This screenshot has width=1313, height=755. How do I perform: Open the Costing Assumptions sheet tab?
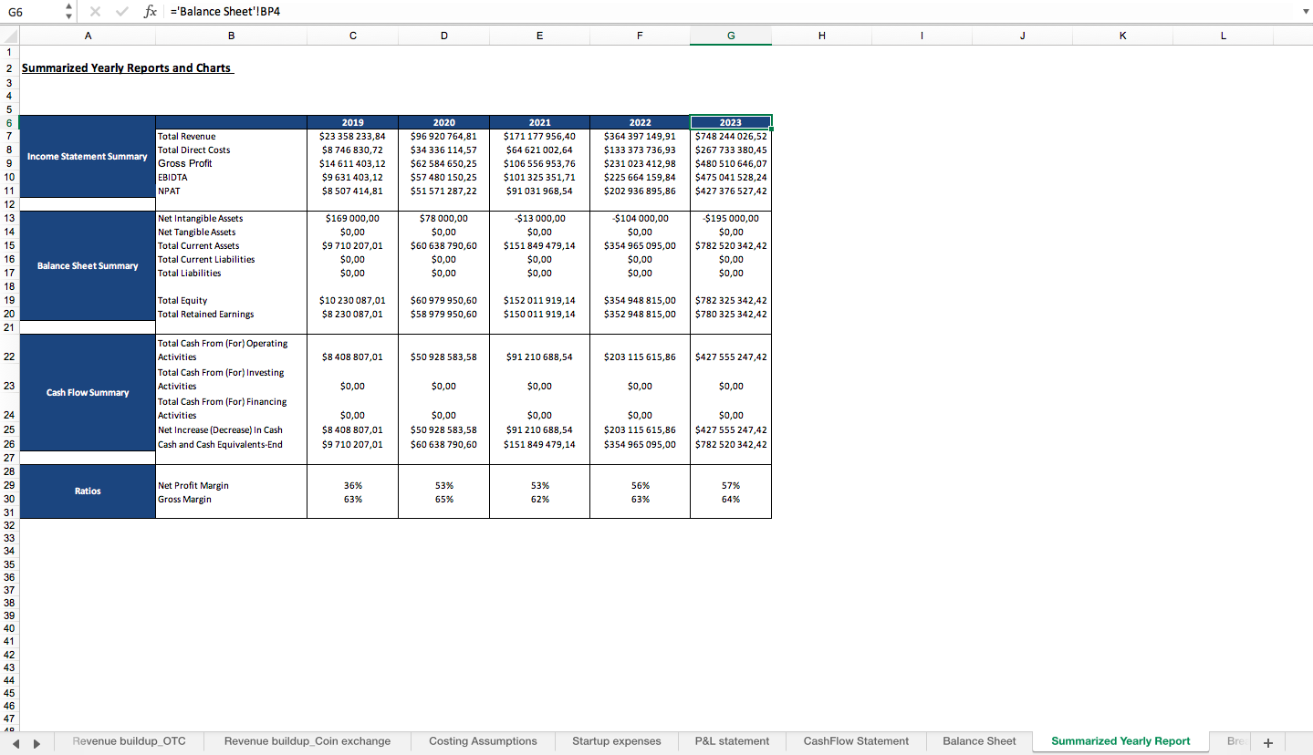pos(483,741)
